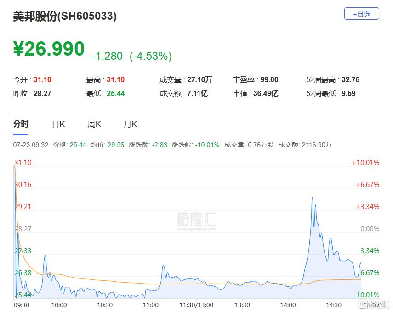The image size is (393, 312).
Task: Select the 分时 intraday chart tab
Action: 21,124
